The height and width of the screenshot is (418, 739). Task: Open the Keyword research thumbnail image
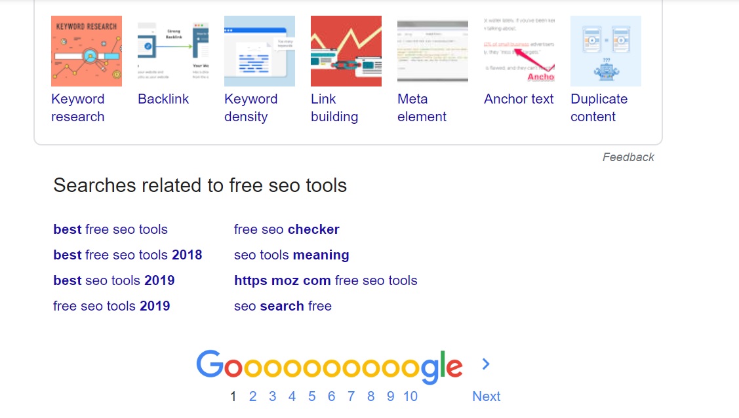[87, 51]
